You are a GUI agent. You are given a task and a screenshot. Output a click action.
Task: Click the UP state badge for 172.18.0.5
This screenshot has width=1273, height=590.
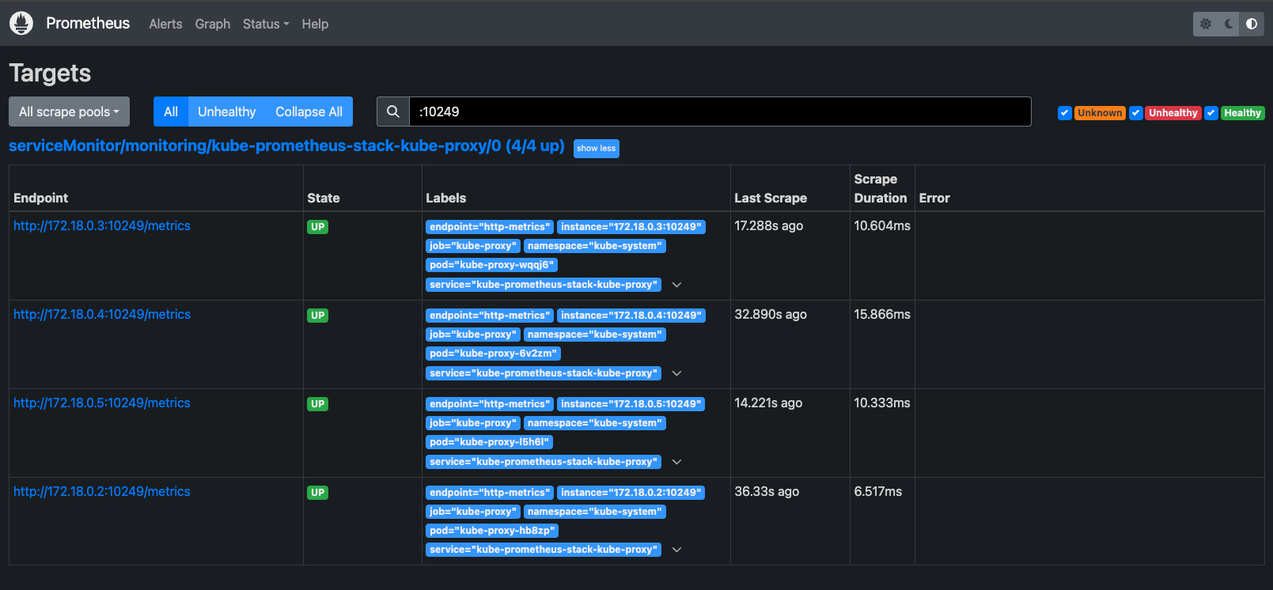point(317,404)
